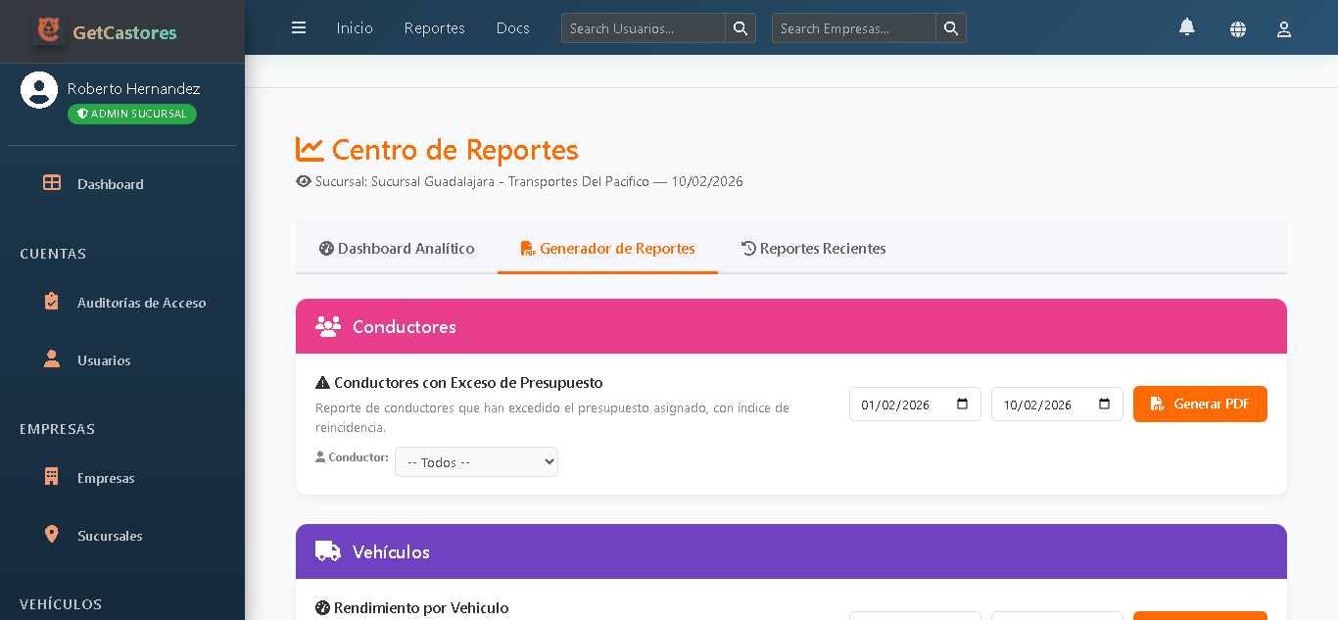1338x620 pixels.
Task: Open the end date calendar picker
Action: 1103,404
